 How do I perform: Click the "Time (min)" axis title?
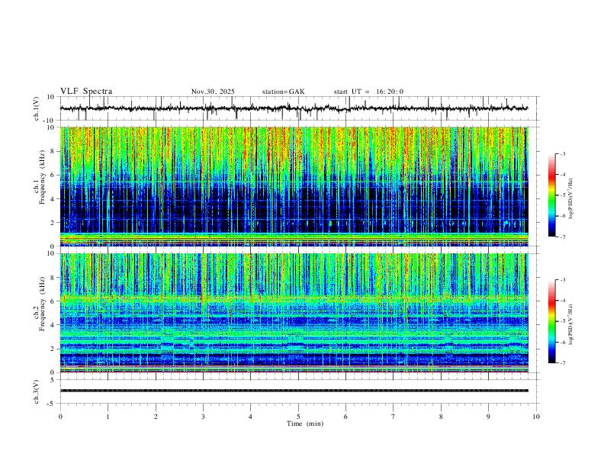click(x=305, y=424)
